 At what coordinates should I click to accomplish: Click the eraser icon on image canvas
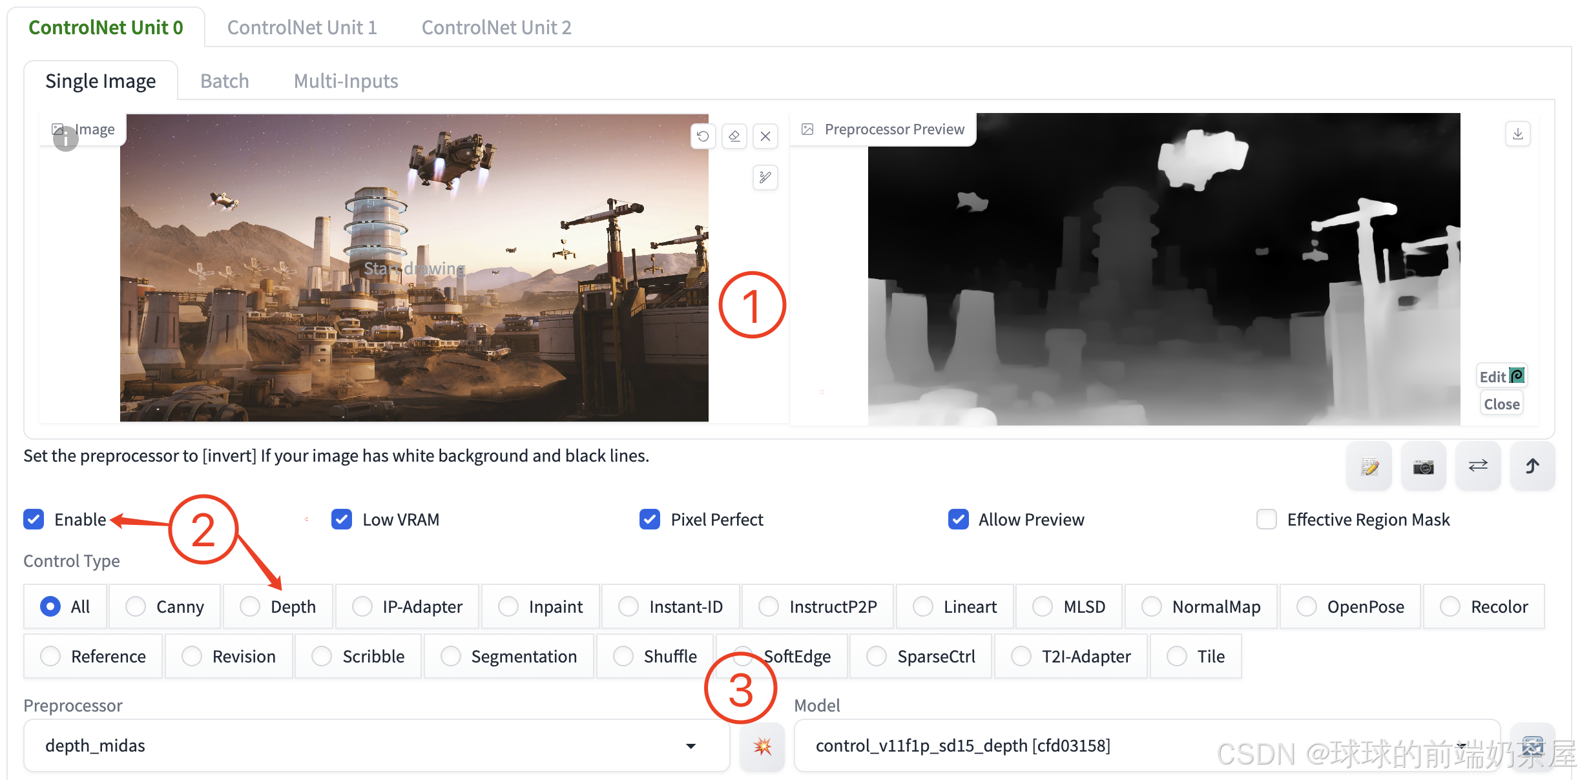click(734, 136)
